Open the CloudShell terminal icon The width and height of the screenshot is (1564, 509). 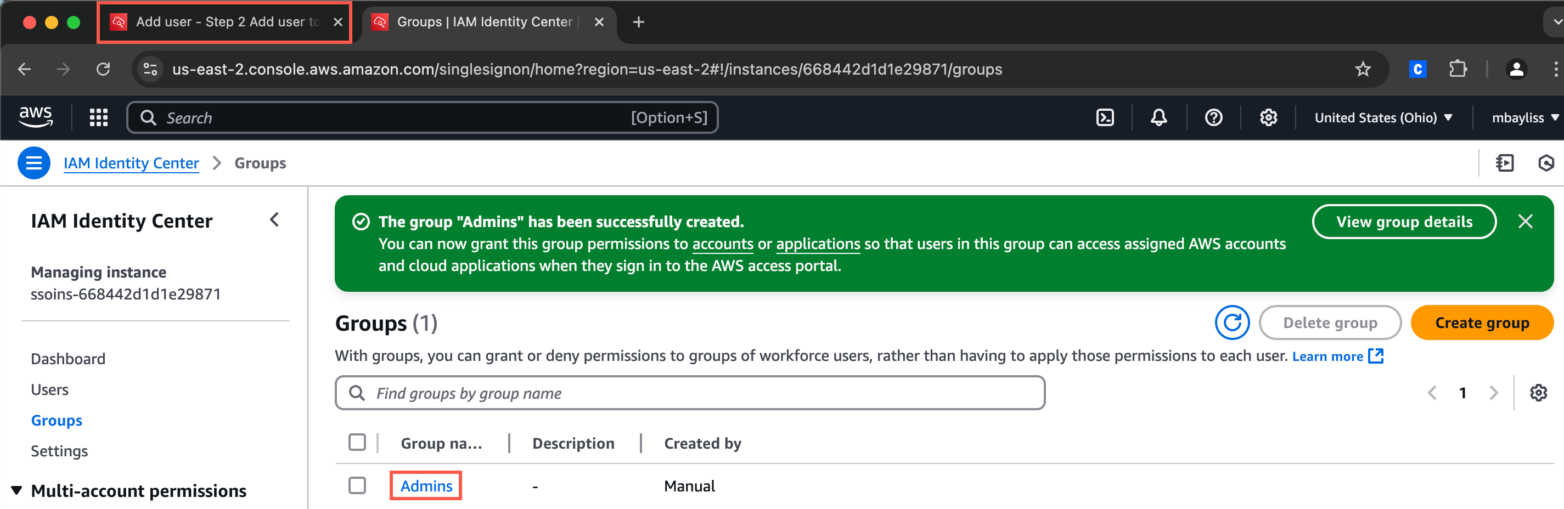click(1104, 117)
